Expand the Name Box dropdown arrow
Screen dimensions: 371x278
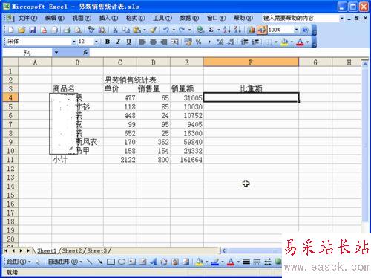(56, 52)
